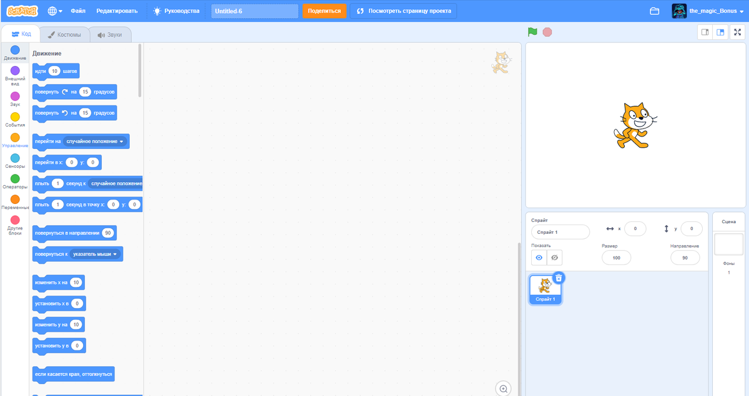Click the green flag to run
This screenshot has height=396, width=749.
pyautogui.click(x=532, y=32)
